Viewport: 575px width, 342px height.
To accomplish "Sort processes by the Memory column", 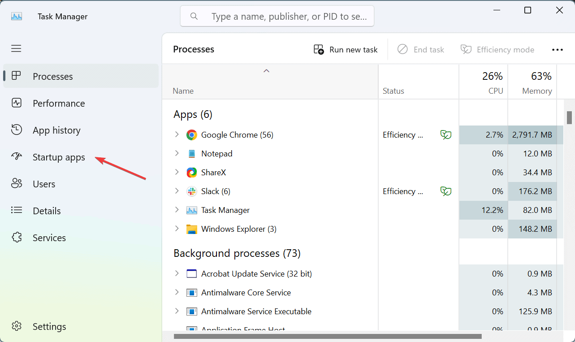I will 536,91.
